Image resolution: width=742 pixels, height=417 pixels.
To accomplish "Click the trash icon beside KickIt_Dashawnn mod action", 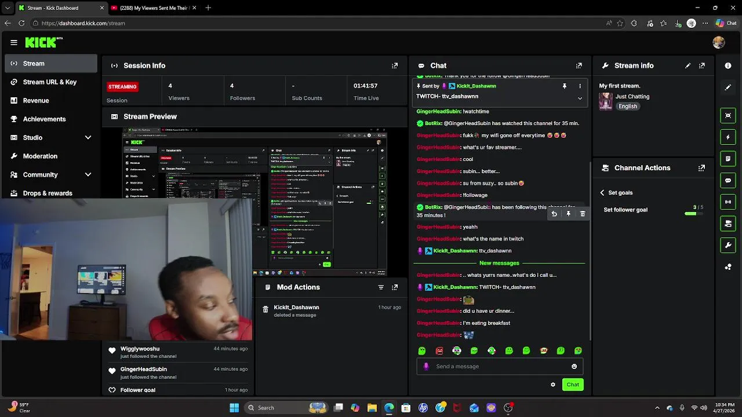I will tap(265, 310).
